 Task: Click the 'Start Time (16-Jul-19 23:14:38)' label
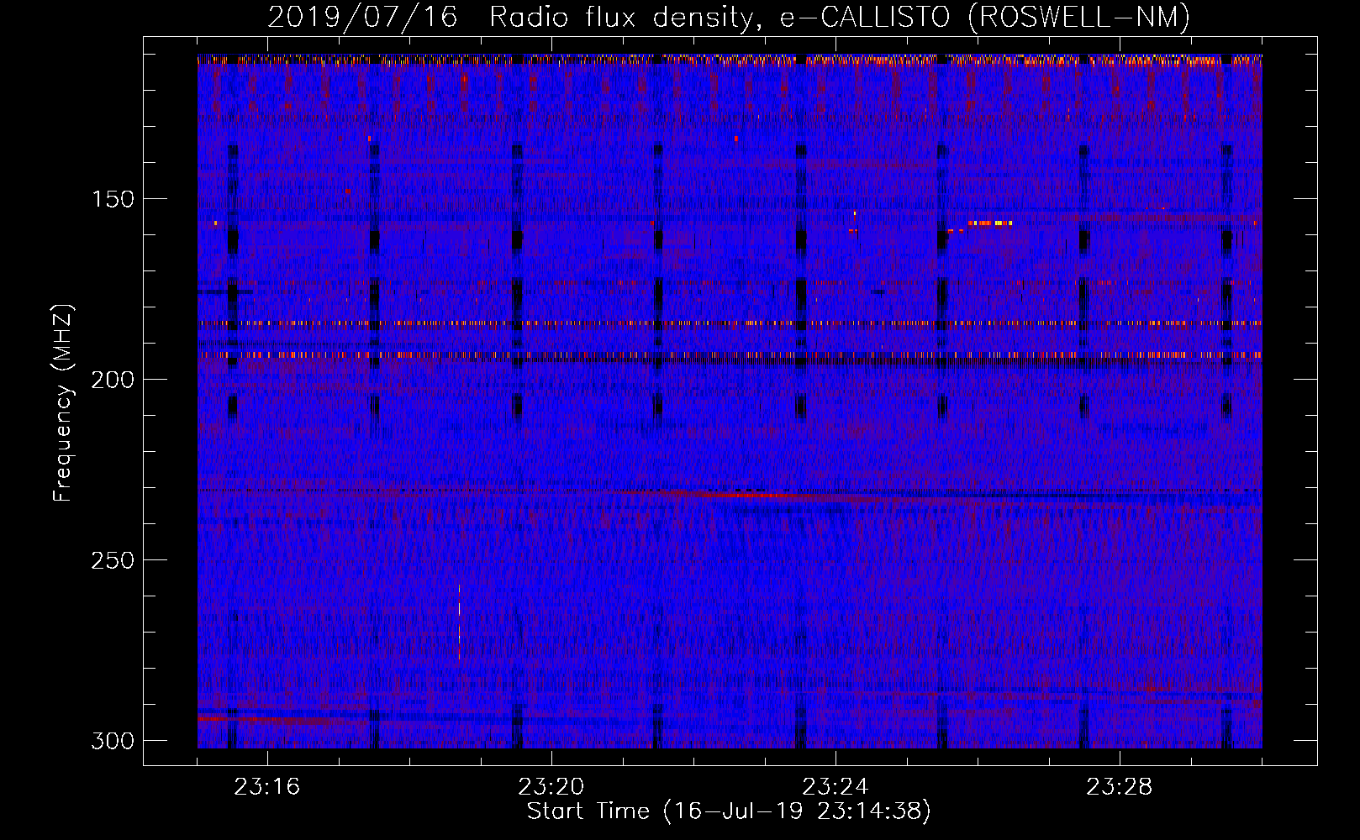click(729, 811)
